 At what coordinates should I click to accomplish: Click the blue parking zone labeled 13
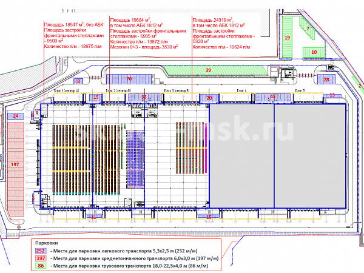tap(332, 95)
